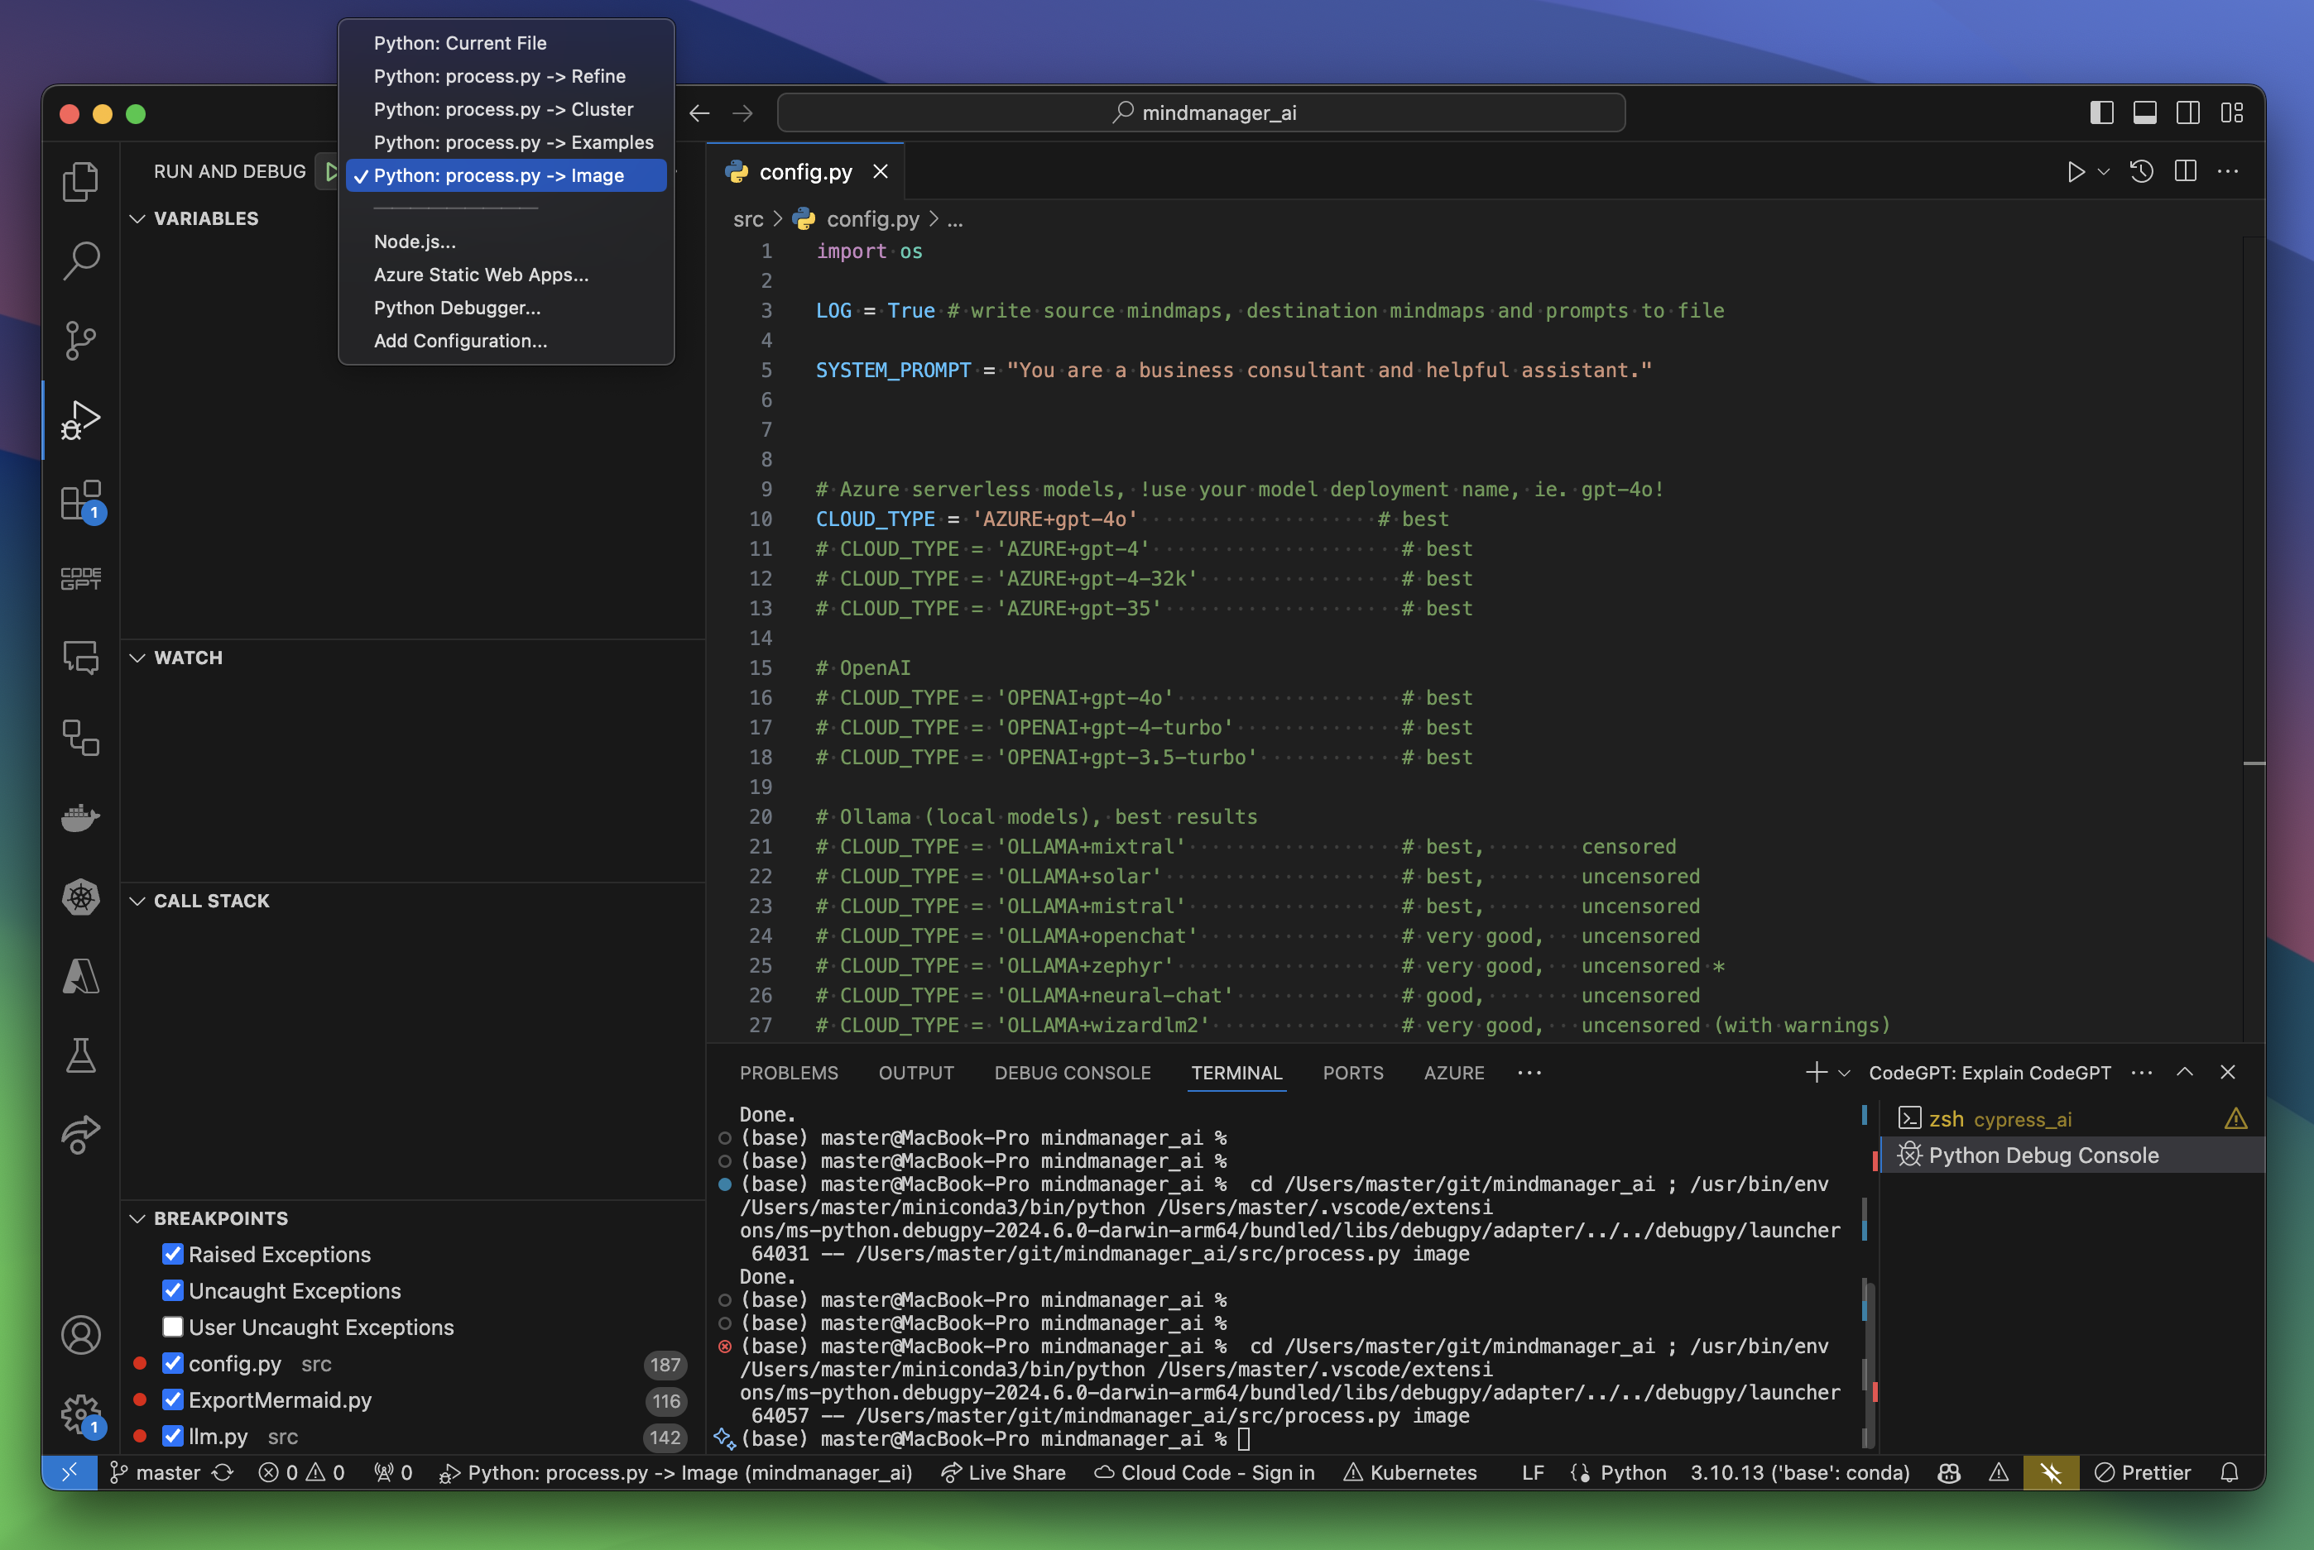The height and width of the screenshot is (1550, 2314).
Task: Click Add Configuration menu option
Action: 457,339
